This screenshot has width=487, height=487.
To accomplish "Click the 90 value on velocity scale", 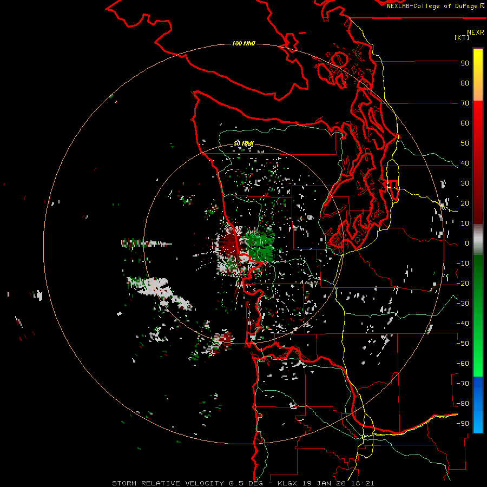I will pos(465,63).
